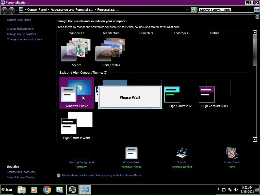Select the United States theme thumbnail
Image resolution: width=260 pixels, height=195 pixels.
(111, 50)
